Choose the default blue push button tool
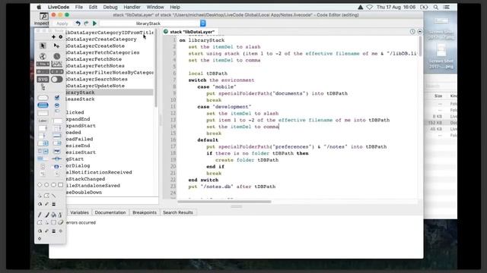The height and width of the screenshot is (273, 487). (43, 105)
